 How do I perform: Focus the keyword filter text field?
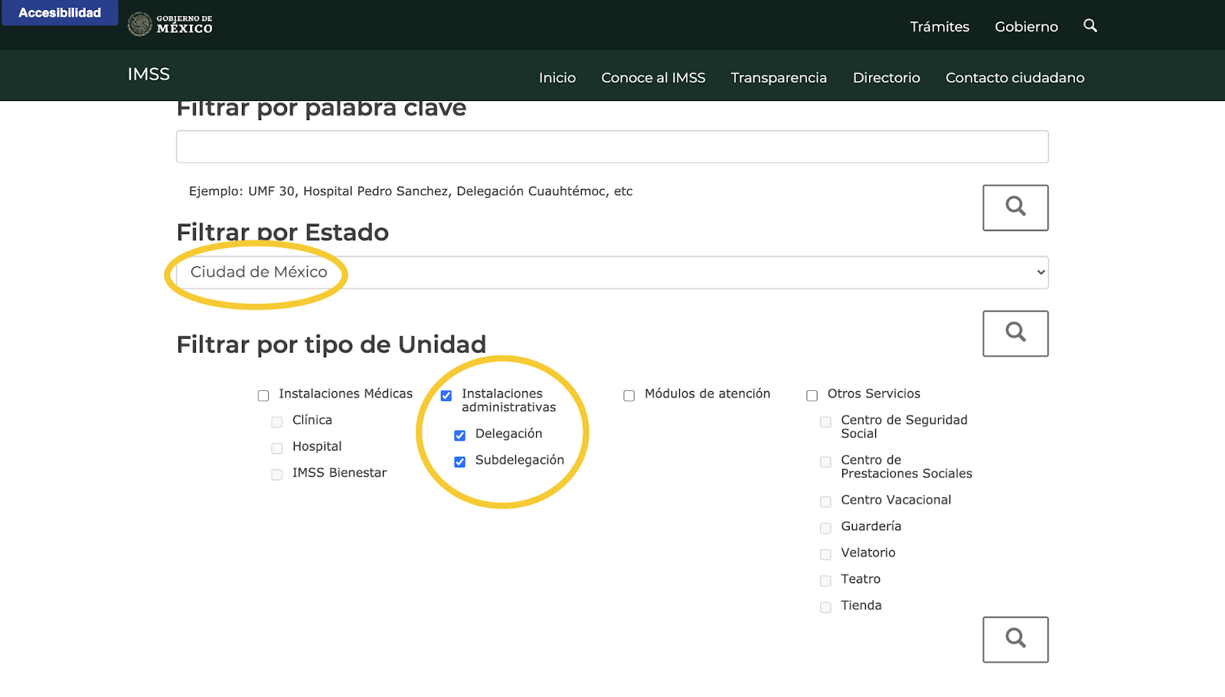611,147
